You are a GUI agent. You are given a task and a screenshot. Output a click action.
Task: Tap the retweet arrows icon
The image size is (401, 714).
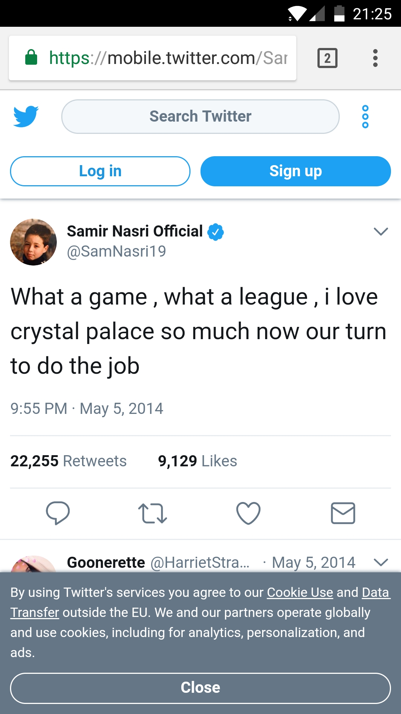pos(152,513)
